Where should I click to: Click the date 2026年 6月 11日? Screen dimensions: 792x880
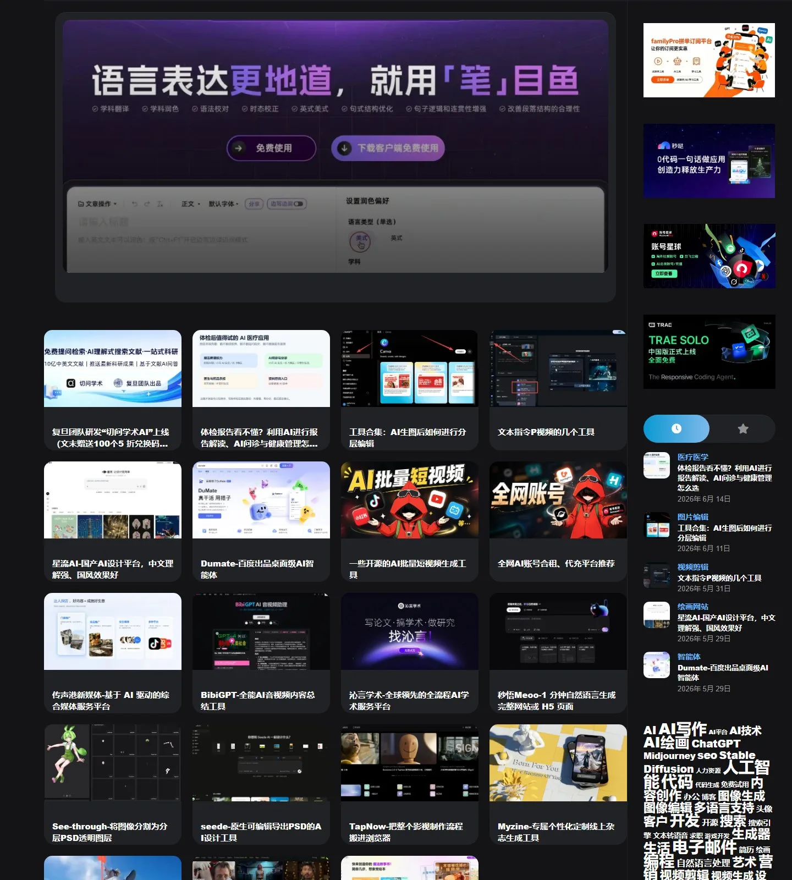point(704,548)
